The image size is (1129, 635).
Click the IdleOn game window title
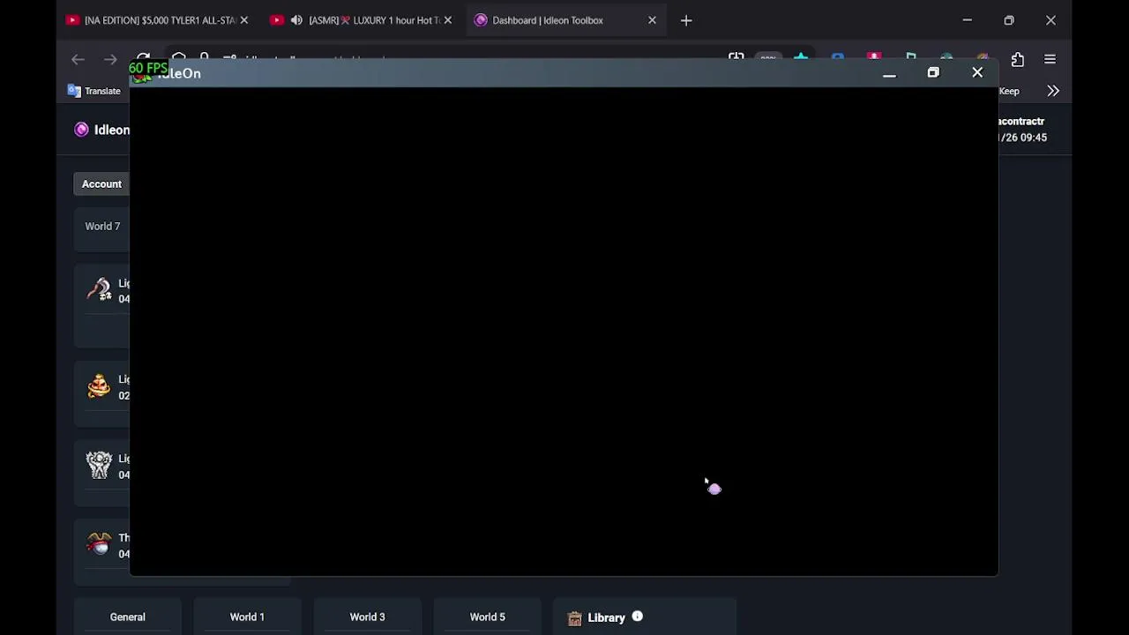coord(179,74)
